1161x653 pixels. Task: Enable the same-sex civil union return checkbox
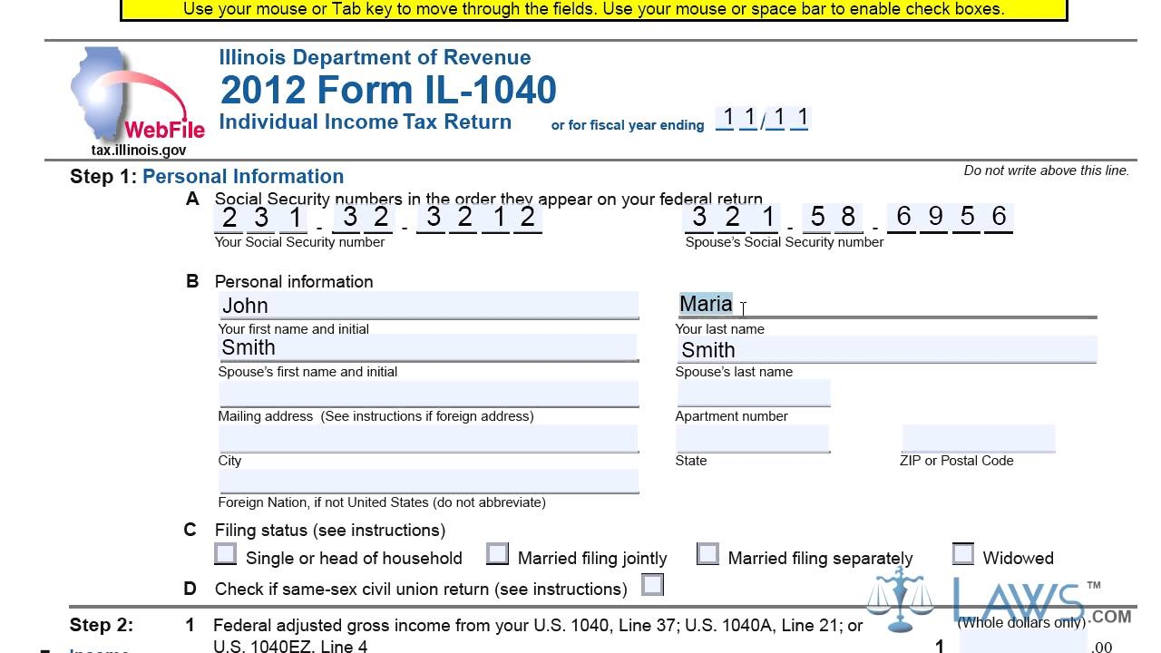point(652,584)
